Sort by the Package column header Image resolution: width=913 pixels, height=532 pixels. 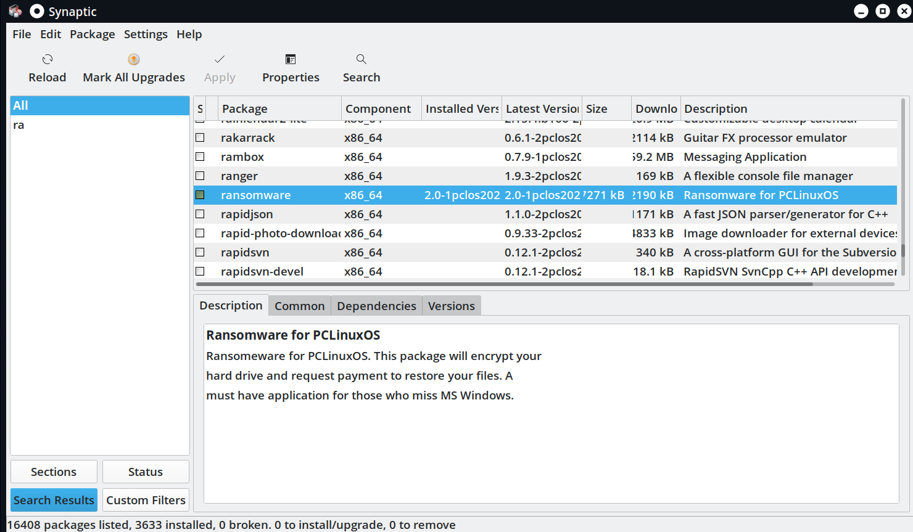tap(279, 108)
